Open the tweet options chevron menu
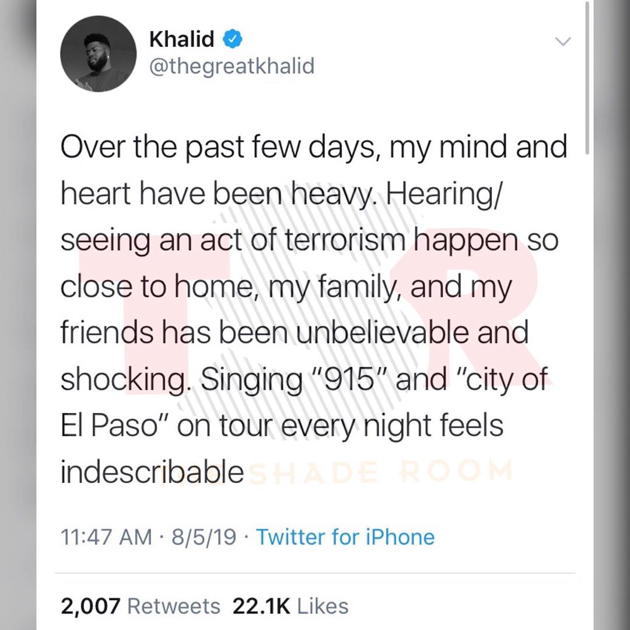Viewport: 630px width, 630px height. (x=562, y=41)
